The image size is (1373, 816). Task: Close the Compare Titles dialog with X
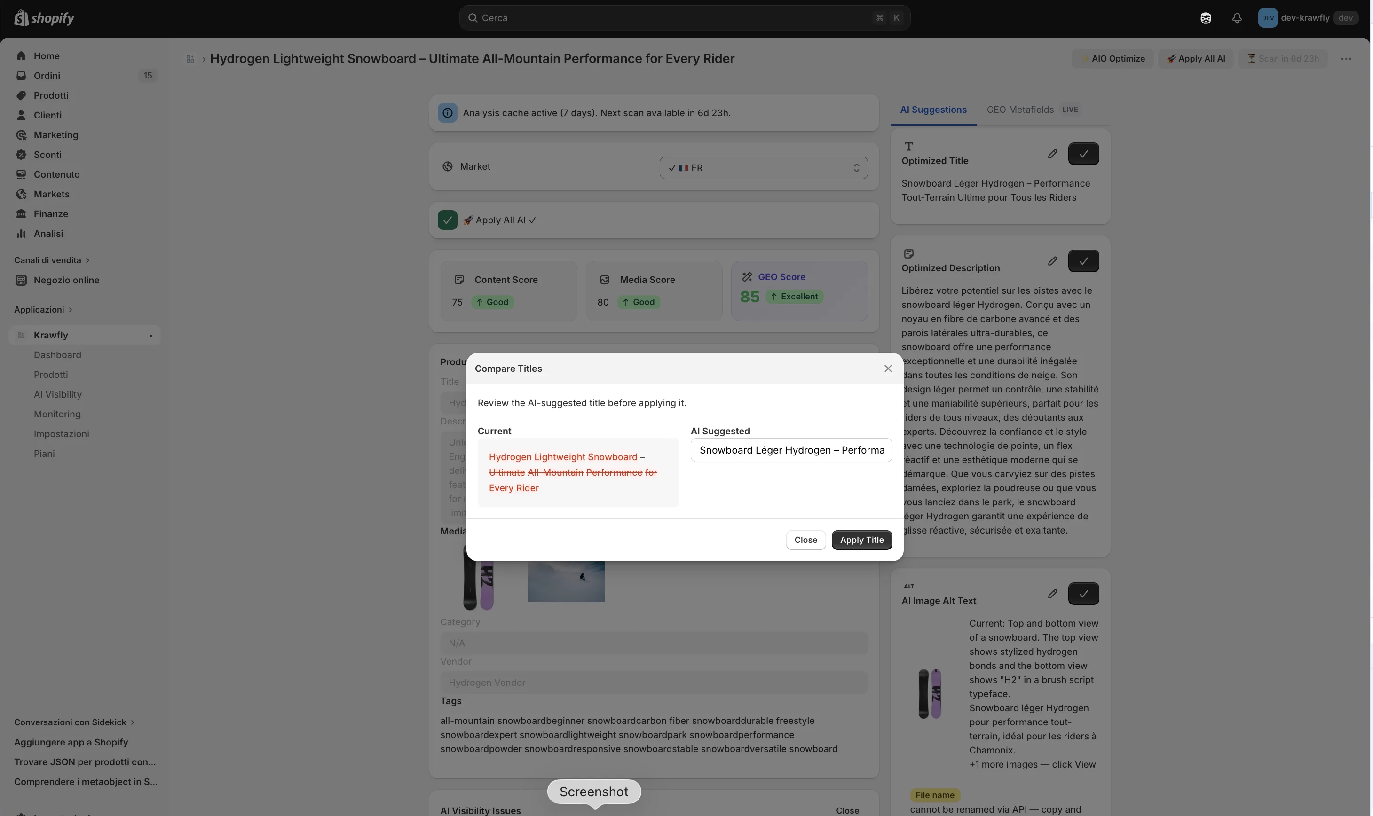click(887, 369)
